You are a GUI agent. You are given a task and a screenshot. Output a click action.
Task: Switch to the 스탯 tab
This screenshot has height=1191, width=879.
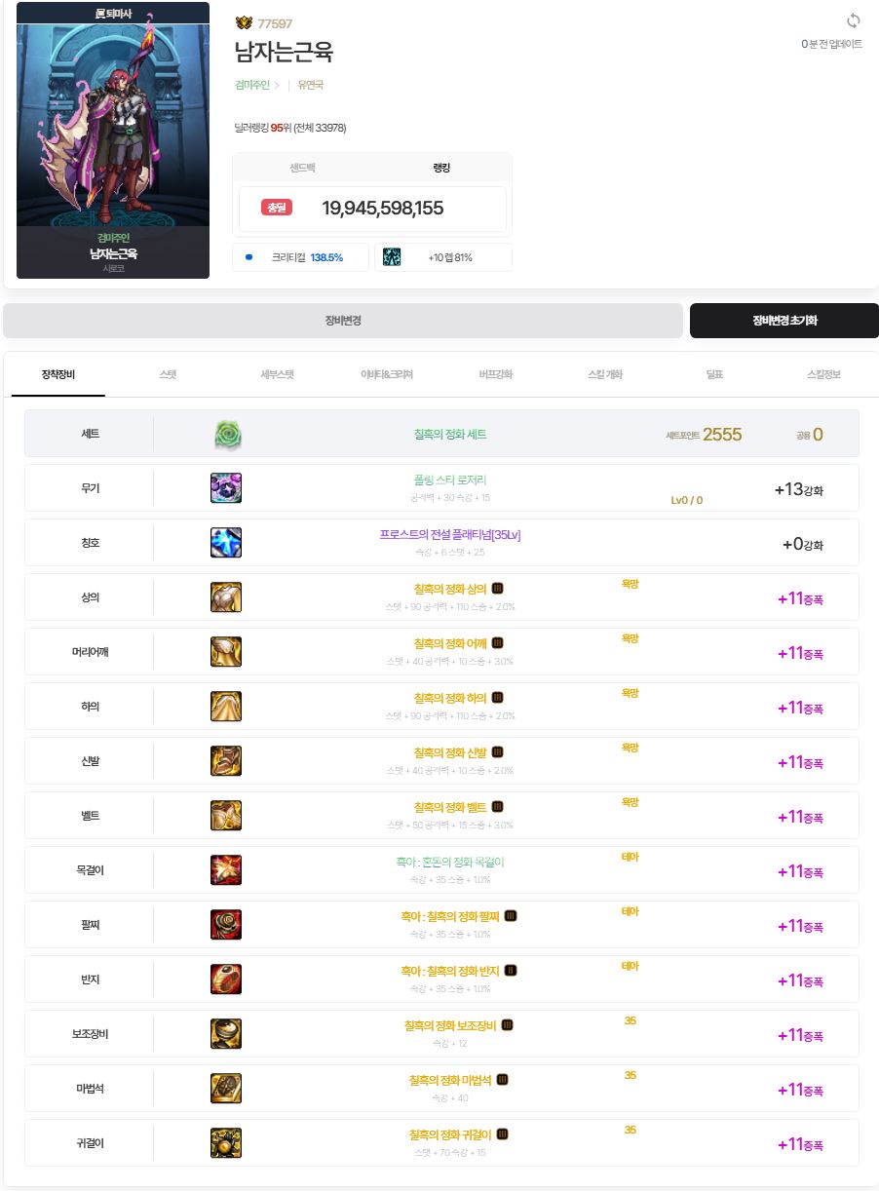coord(168,374)
